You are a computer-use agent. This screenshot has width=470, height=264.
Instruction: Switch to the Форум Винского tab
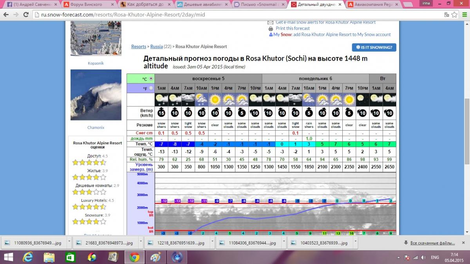coord(88,5)
